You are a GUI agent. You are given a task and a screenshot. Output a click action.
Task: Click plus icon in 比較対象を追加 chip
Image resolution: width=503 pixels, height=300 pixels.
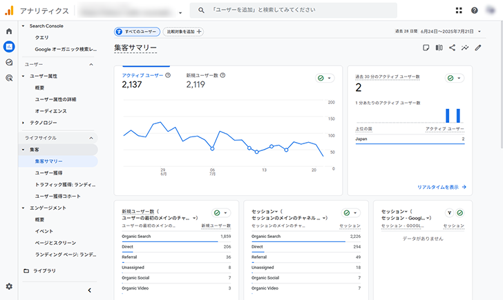(x=199, y=31)
